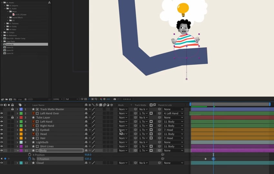
Task: Toggle shy switch on Lightbulb layer
Action: pos(86,142)
